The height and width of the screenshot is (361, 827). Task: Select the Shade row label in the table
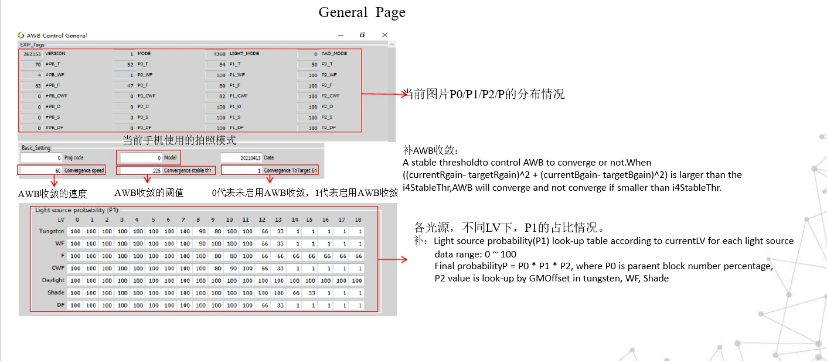coord(55,293)
